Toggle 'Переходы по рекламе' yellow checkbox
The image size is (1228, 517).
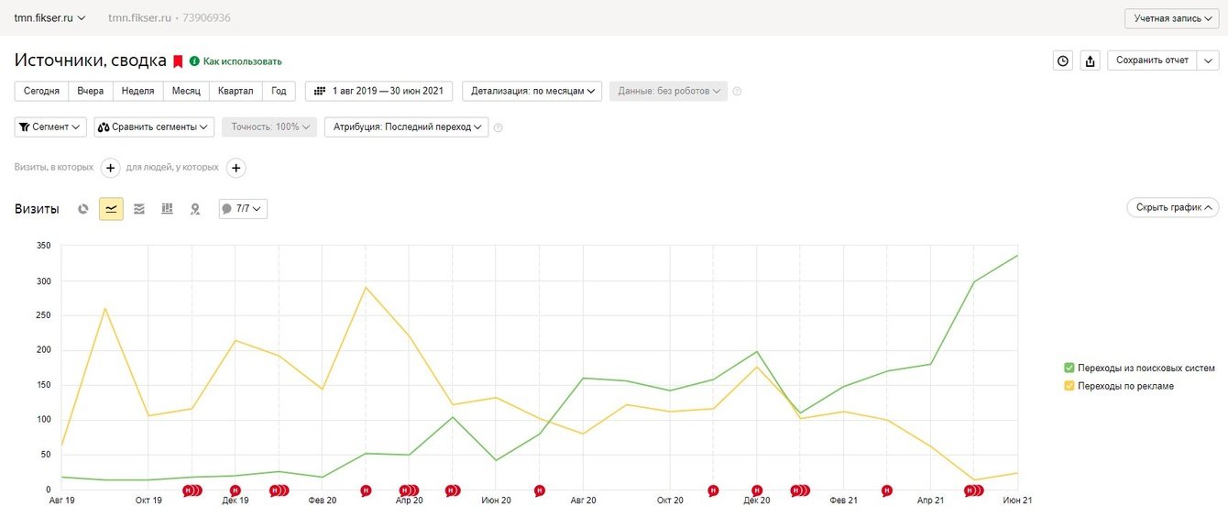point(1069,386)
